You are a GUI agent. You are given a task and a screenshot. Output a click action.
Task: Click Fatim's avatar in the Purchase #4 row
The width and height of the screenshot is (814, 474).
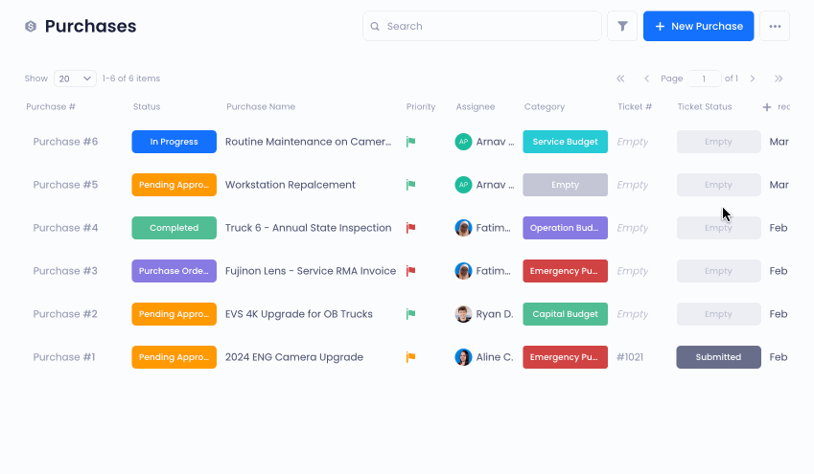(x=464, y=228)
